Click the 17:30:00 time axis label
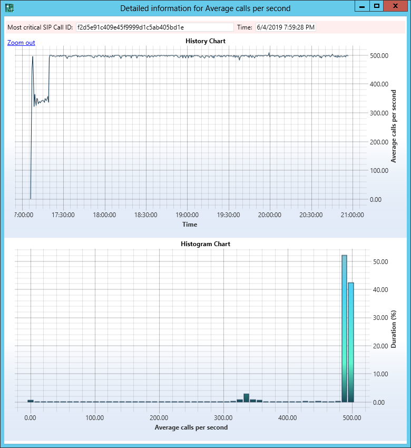 click(63, 215)
